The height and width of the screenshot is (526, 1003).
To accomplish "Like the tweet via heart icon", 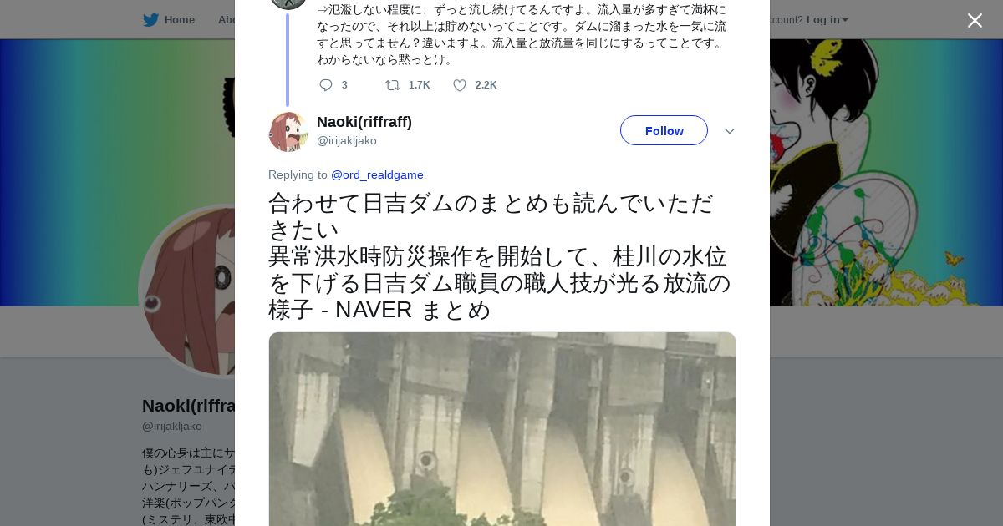I will click(460, 85).
